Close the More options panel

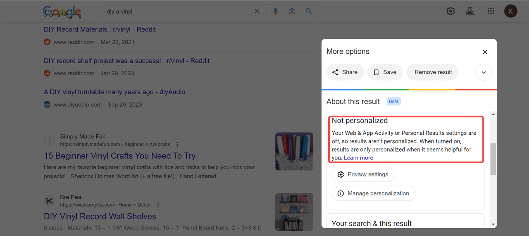[x=485, y=52]
